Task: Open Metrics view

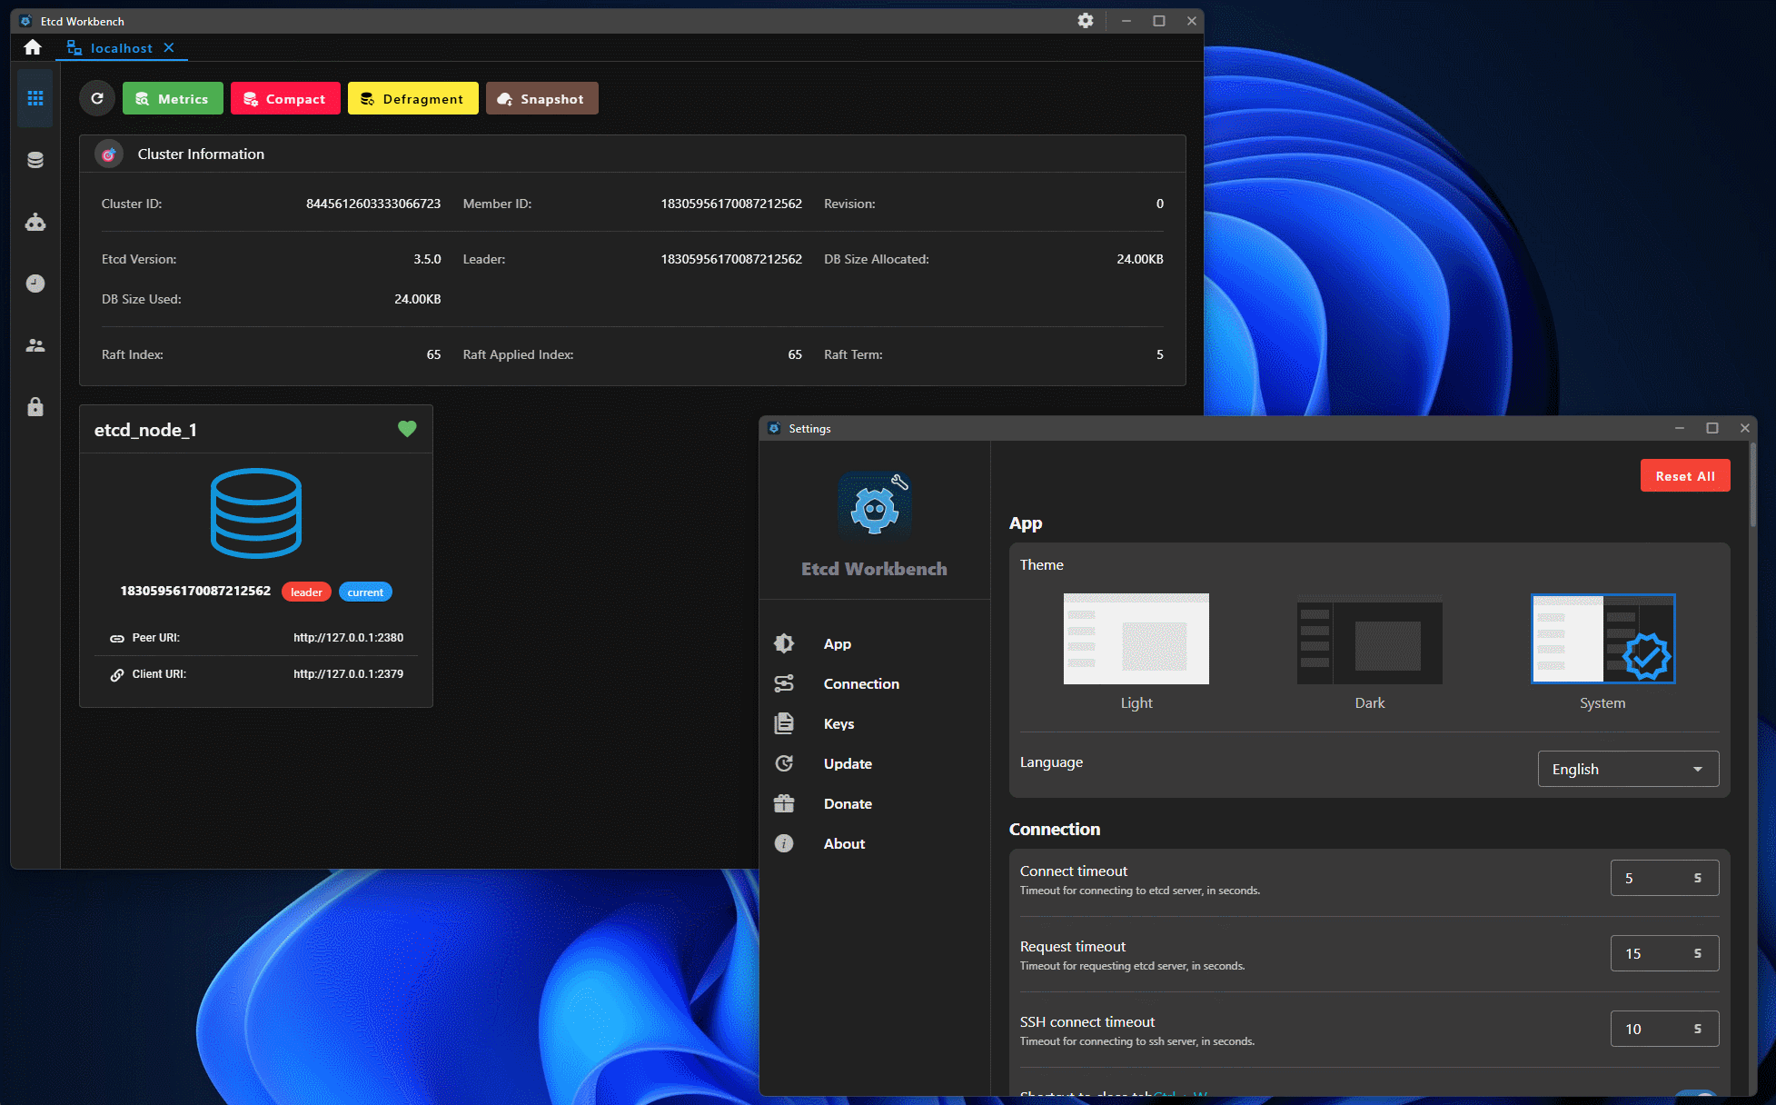Action: coord(173,98)
